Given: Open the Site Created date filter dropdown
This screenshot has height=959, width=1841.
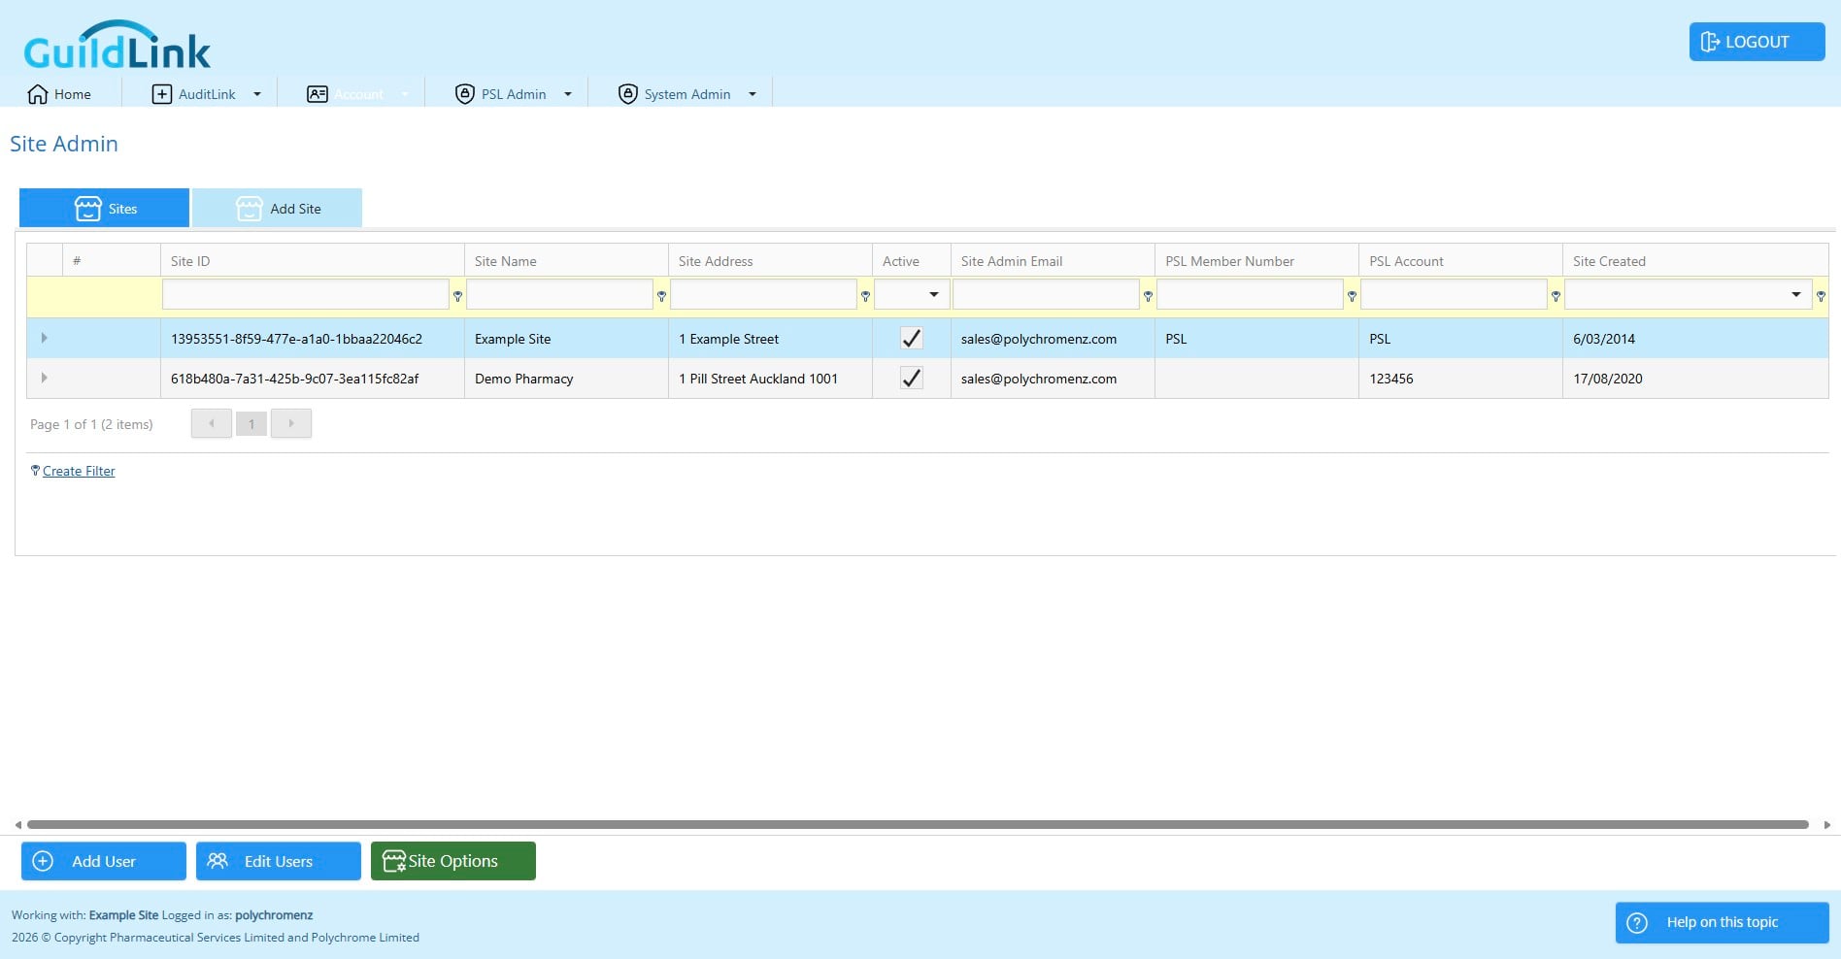Looking at the screenshot, I should [1796, 294].
